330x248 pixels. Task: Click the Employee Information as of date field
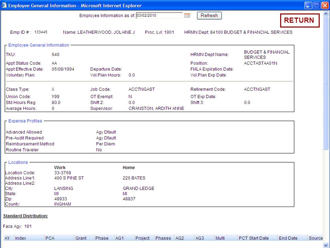tap(159, 15)
